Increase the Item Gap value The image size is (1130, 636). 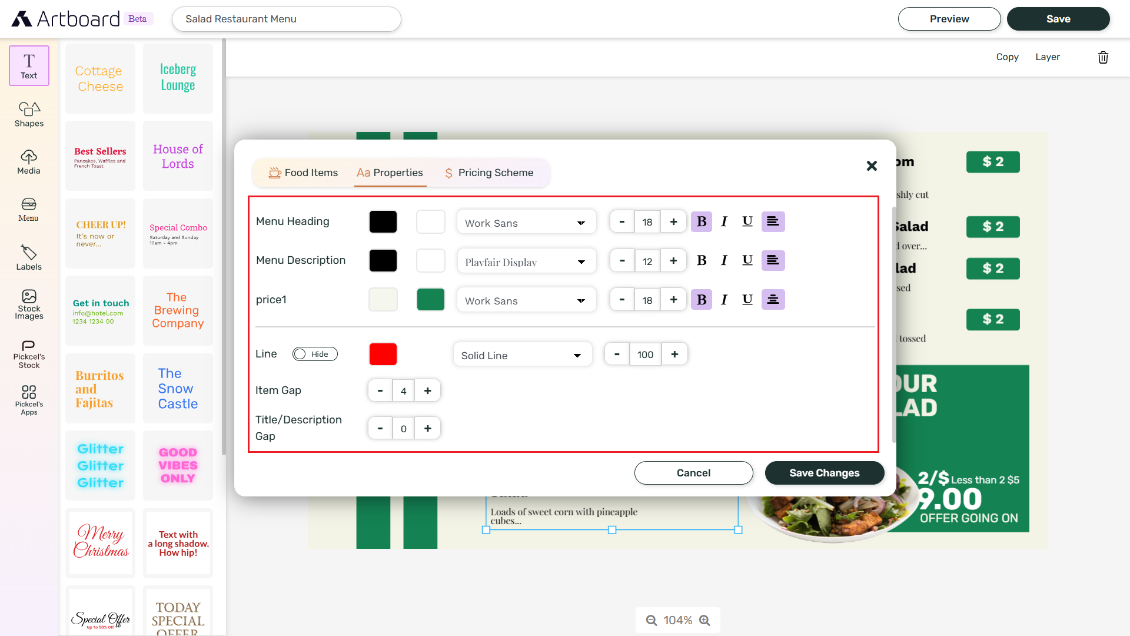(428, 390)
